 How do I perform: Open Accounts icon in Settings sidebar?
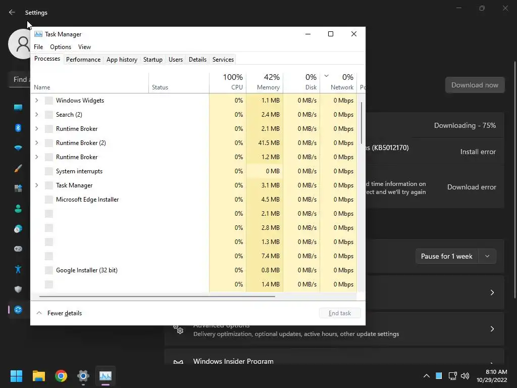coord(18,209)
